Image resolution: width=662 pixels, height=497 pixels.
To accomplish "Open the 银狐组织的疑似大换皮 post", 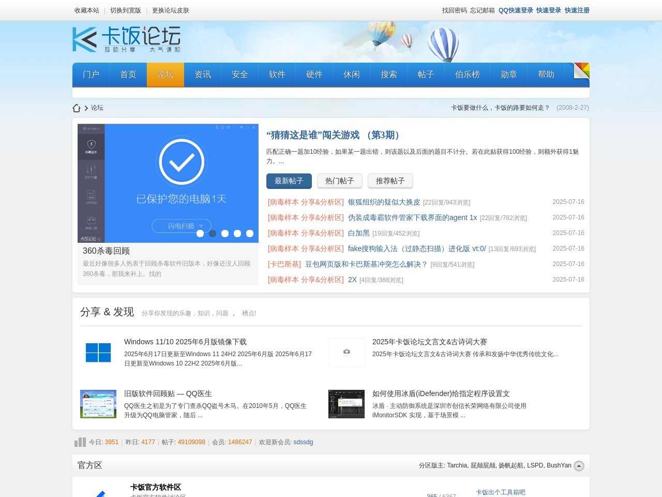I will pyautogui.click(x=384, y=202).
